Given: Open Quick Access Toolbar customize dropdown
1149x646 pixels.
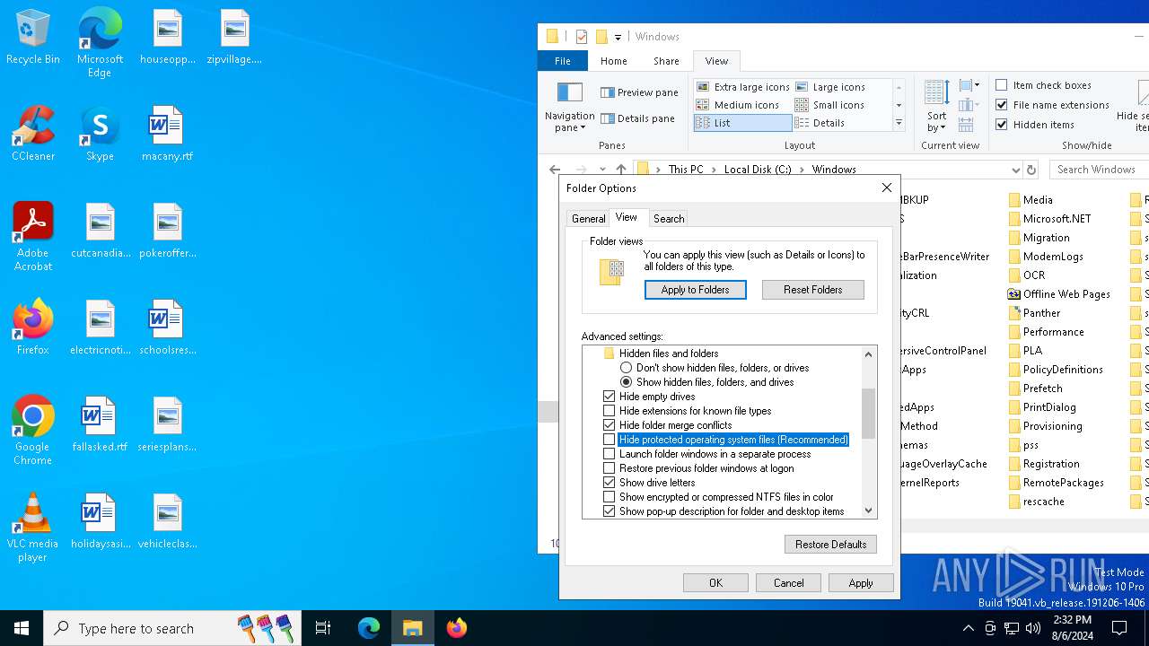Looking at the screenshot, I should pyautogui.click(x=618, y=37).
